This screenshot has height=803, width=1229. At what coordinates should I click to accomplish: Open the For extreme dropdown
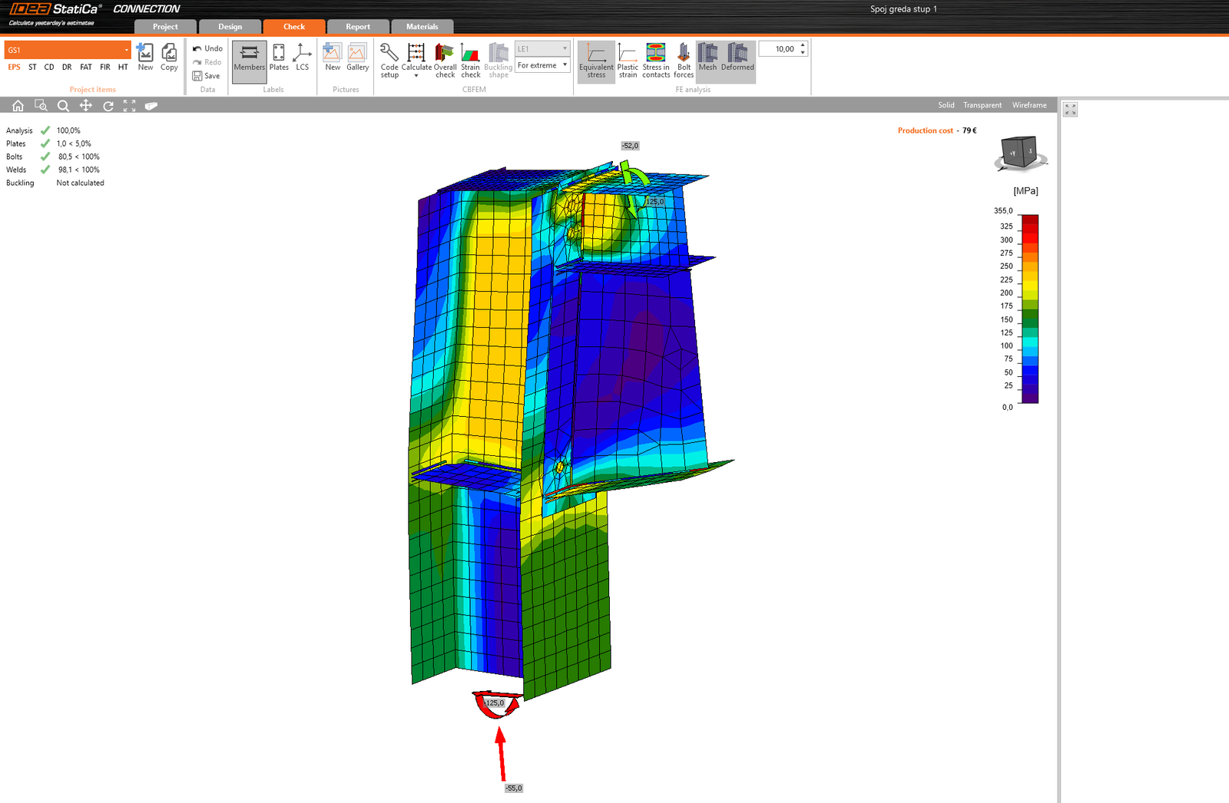point(542,65)
